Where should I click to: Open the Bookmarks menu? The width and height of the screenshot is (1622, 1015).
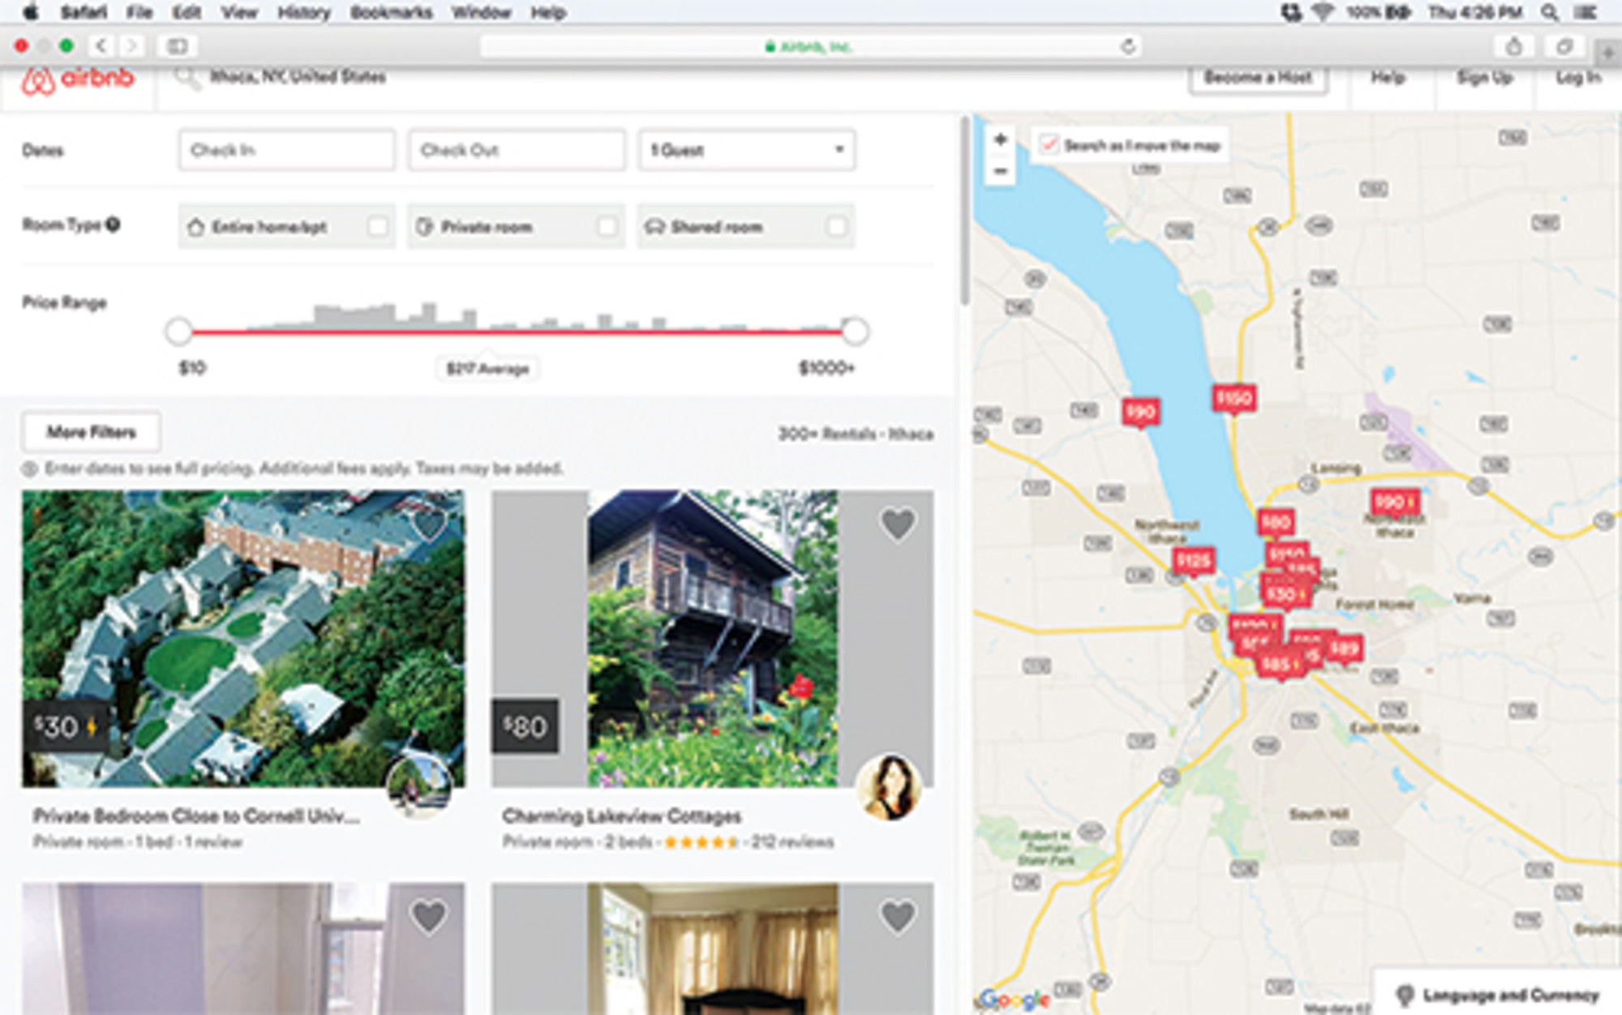[x=391, y=12]
